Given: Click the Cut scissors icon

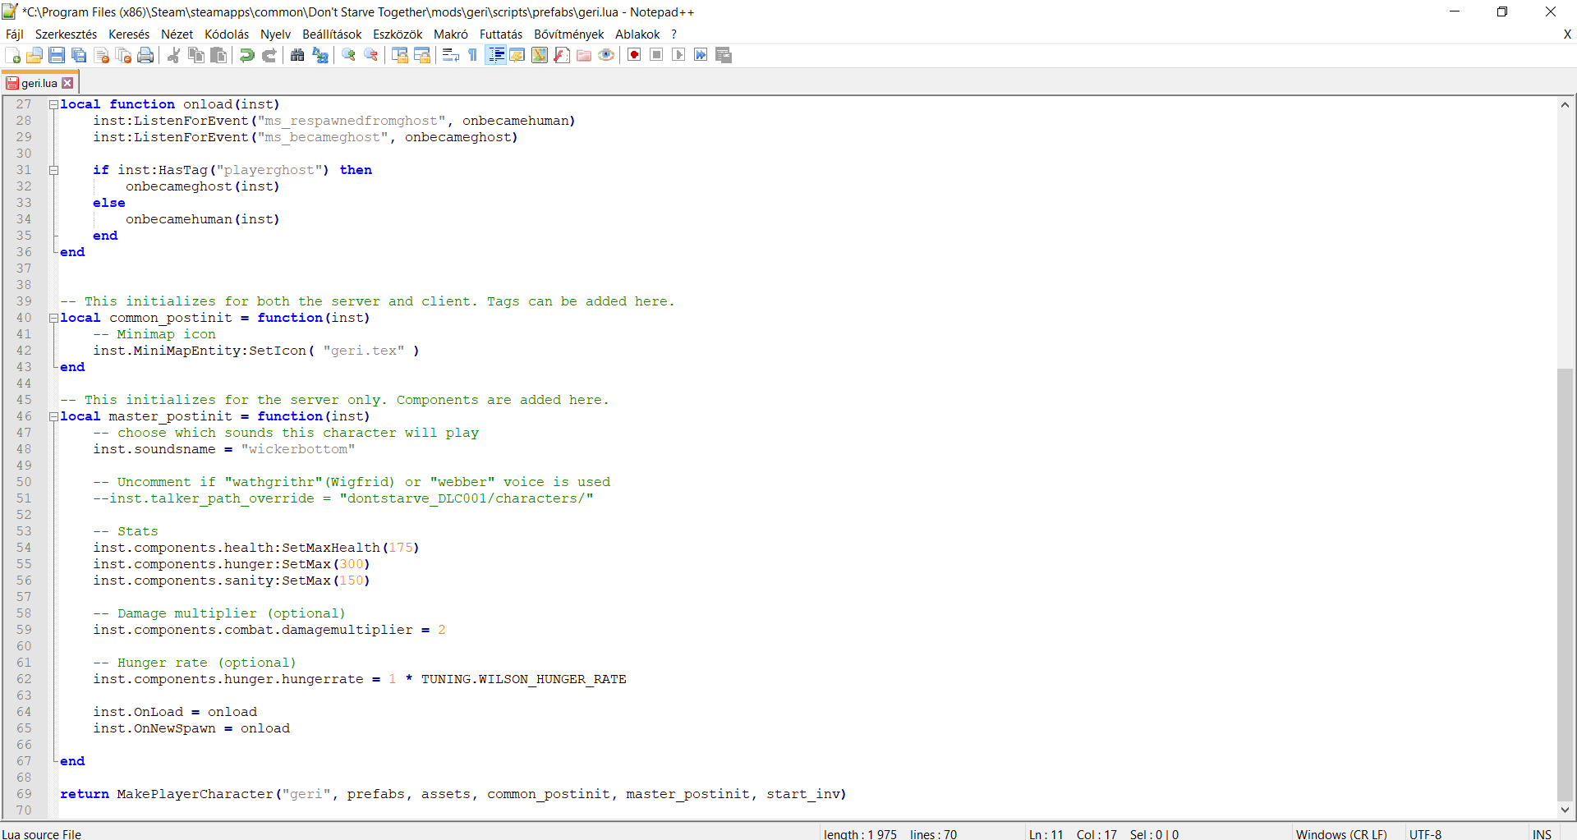Looking at the screenshot, I should click(173, 55).
